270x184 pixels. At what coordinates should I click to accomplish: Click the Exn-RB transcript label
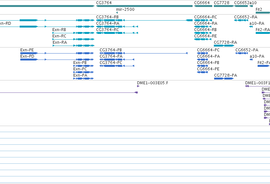(x=59, y=30)
